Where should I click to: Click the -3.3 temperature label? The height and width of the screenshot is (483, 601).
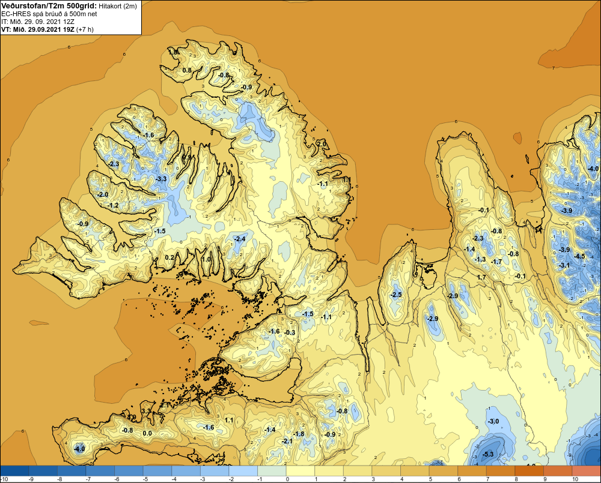coord(161,179)
